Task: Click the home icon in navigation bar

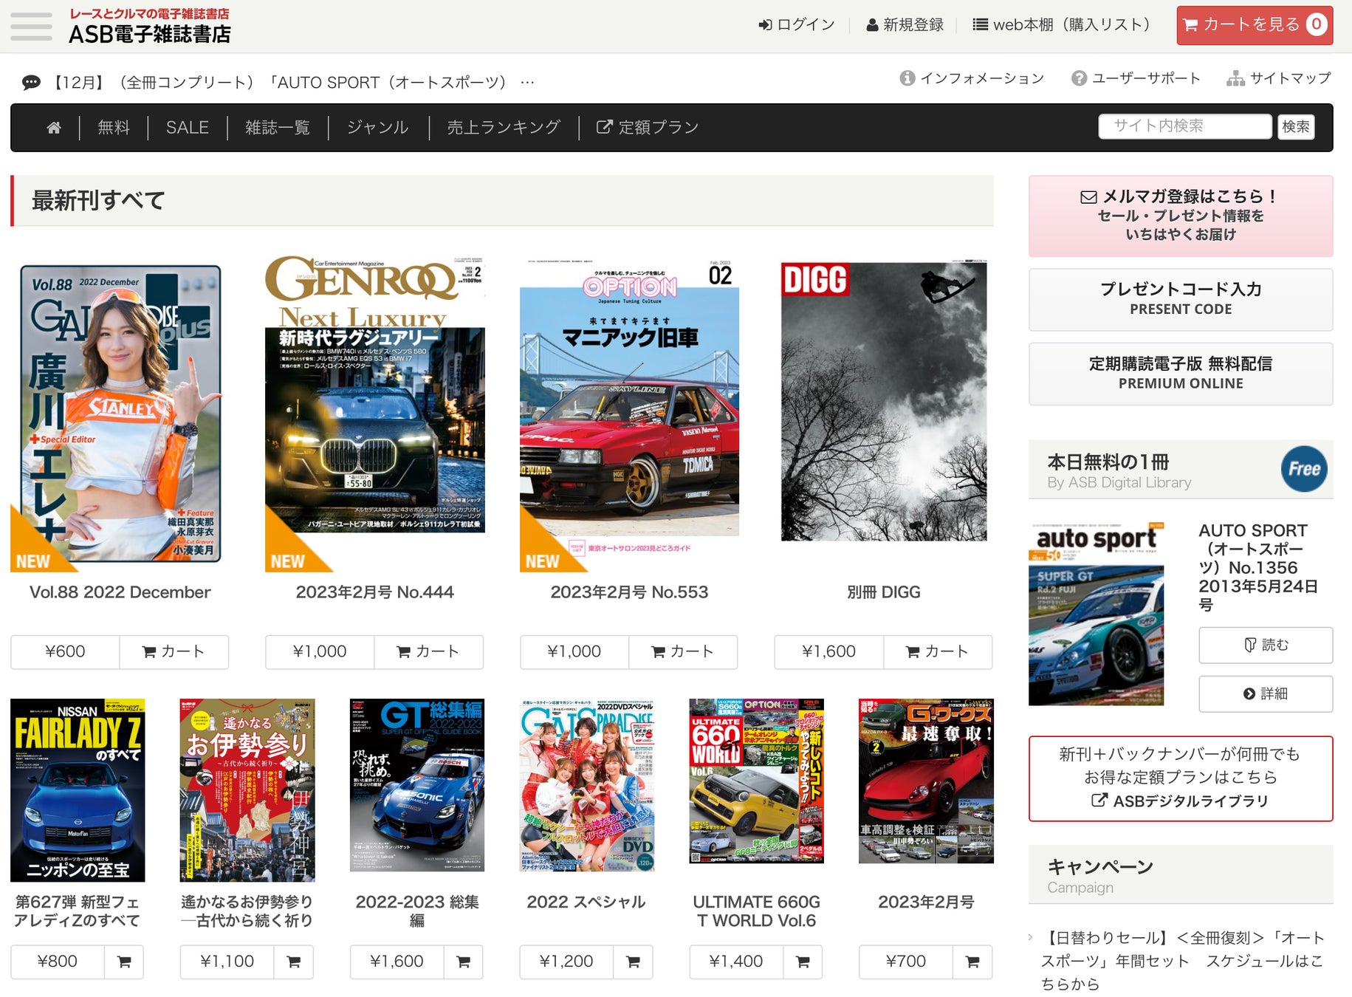Action: point(54,128)
